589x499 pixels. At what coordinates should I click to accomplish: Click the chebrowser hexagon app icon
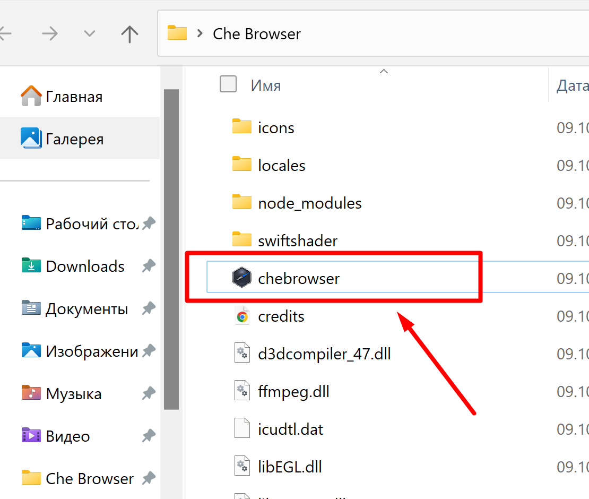click(242, 277)
